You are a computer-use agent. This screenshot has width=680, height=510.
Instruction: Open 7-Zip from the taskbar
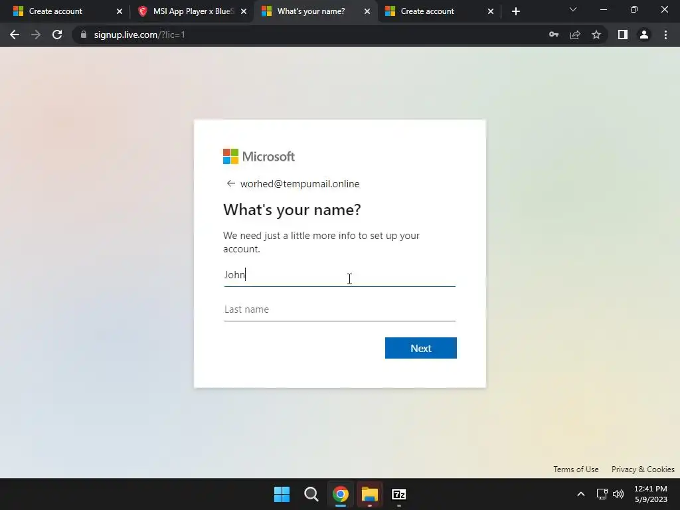[x=399, y=494]
